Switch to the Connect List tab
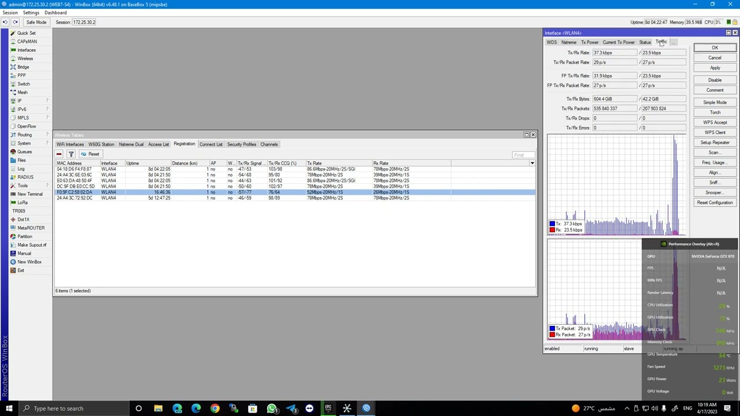 [x=211, y=144]
